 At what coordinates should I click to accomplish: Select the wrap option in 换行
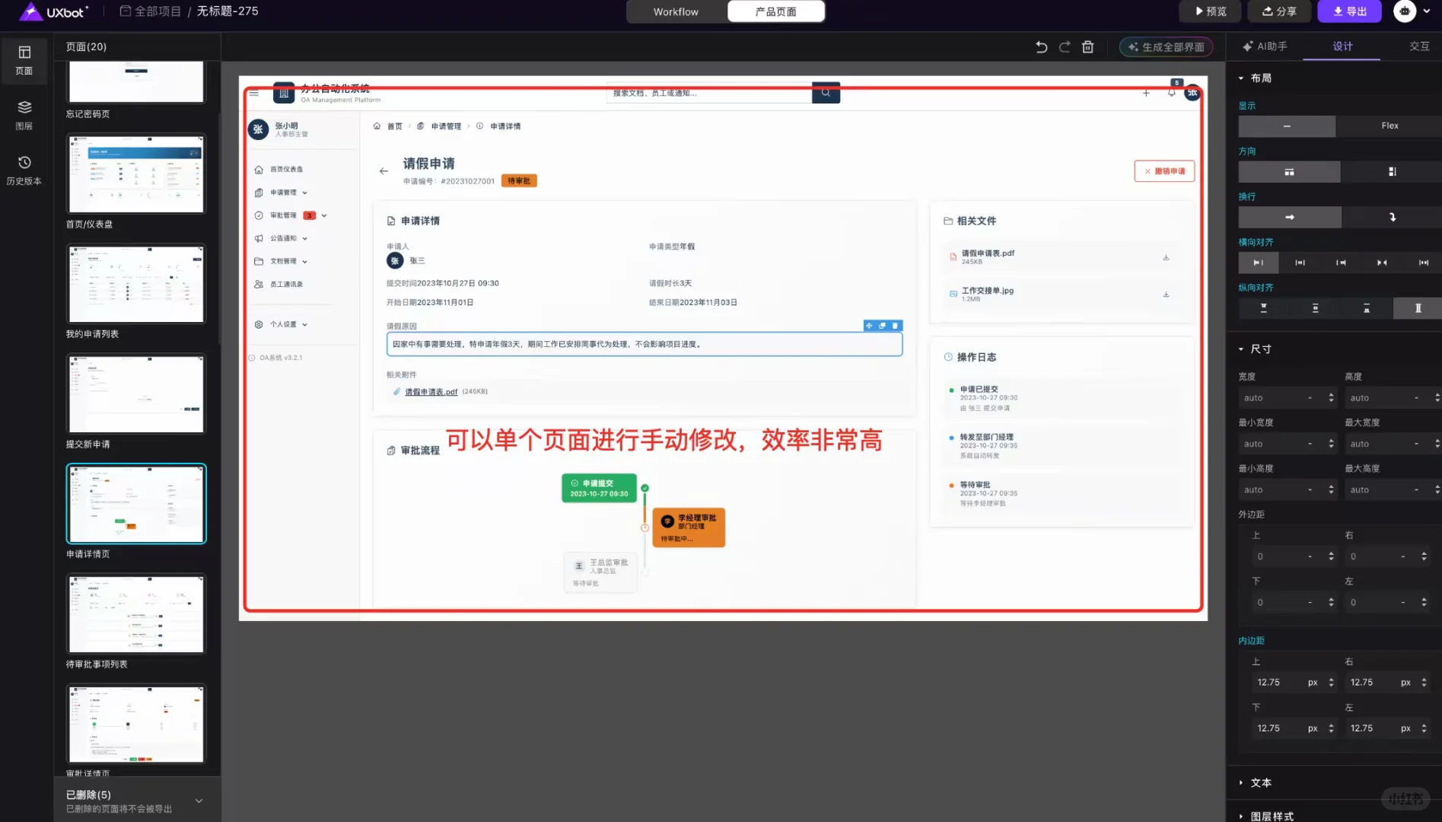coord(1392,217)
